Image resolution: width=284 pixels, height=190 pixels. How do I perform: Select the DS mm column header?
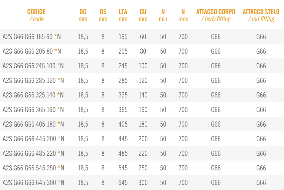[103, 15]
